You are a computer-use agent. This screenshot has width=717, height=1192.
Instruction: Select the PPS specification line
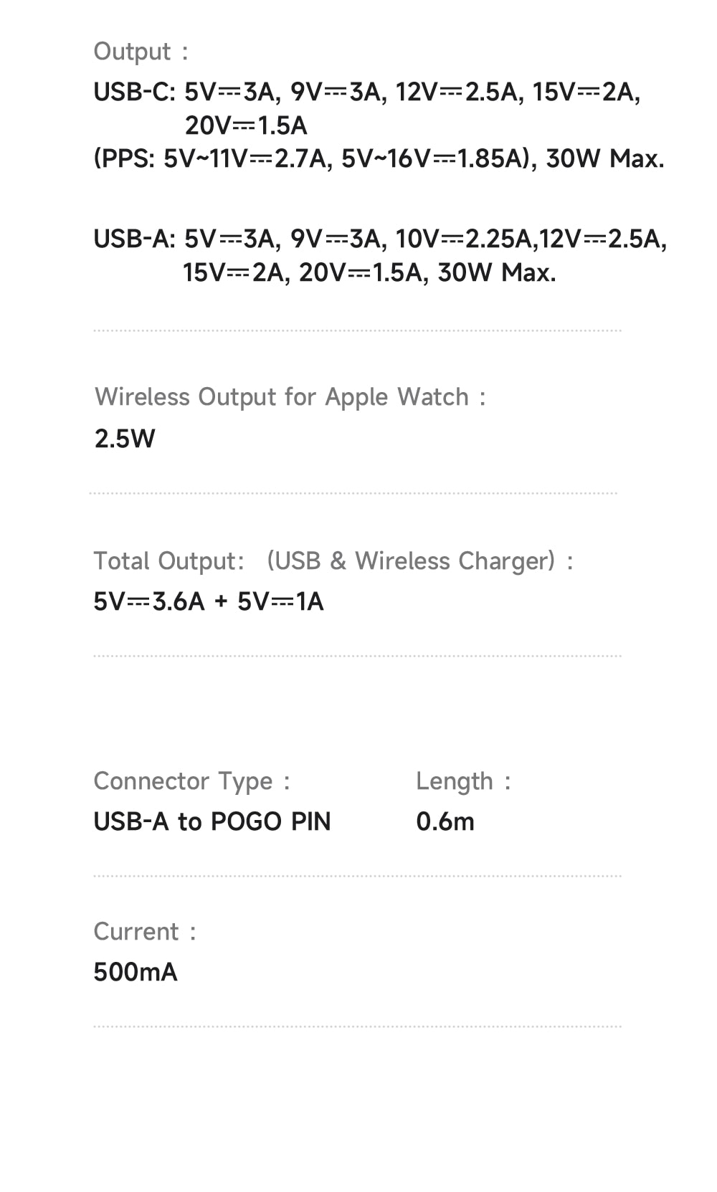379,158
